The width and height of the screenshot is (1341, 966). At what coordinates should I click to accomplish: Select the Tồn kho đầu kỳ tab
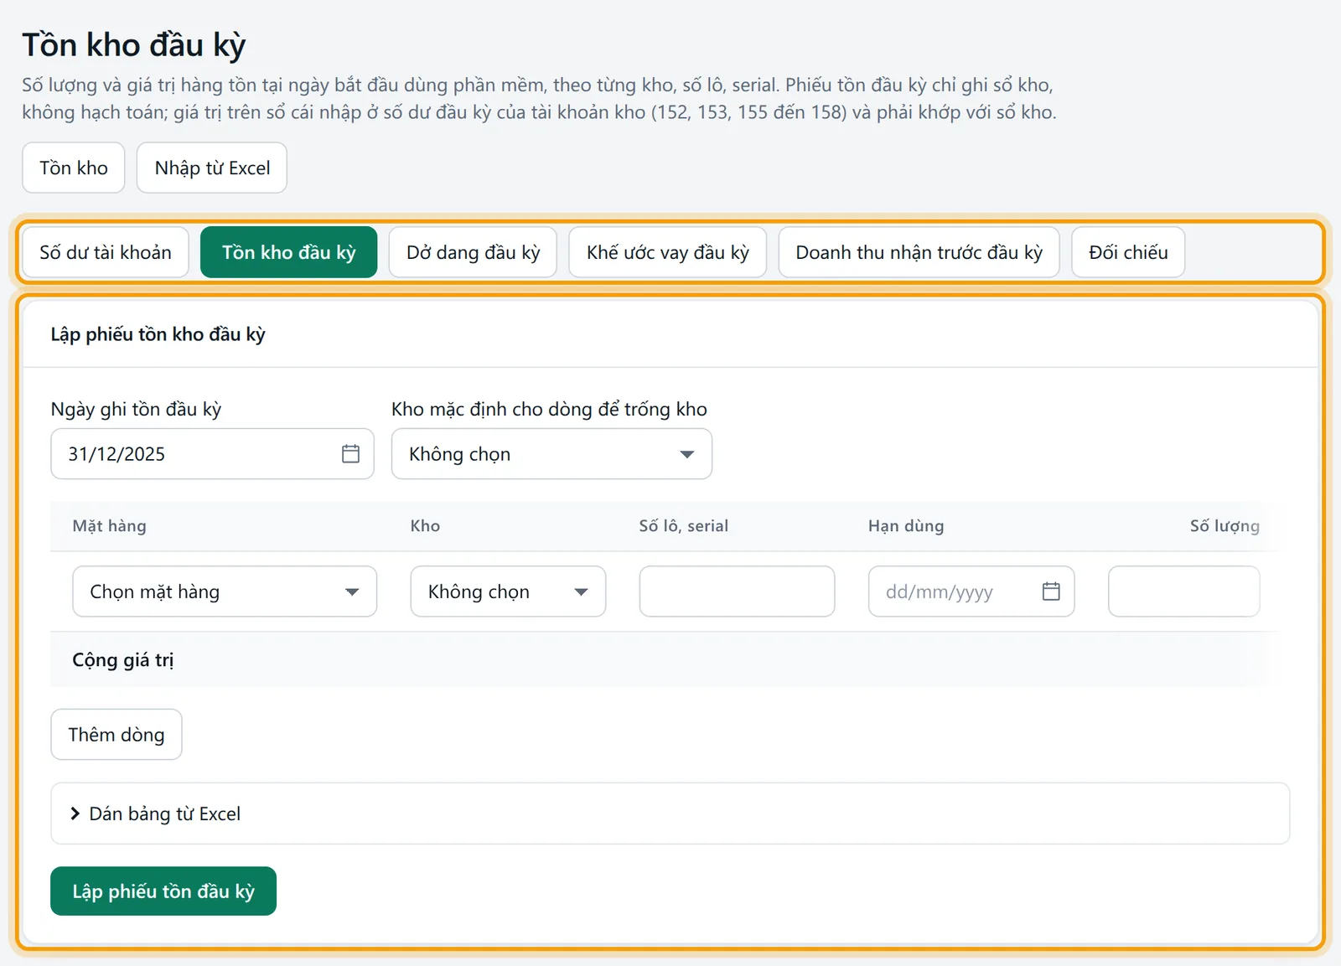tap(288, 252)
